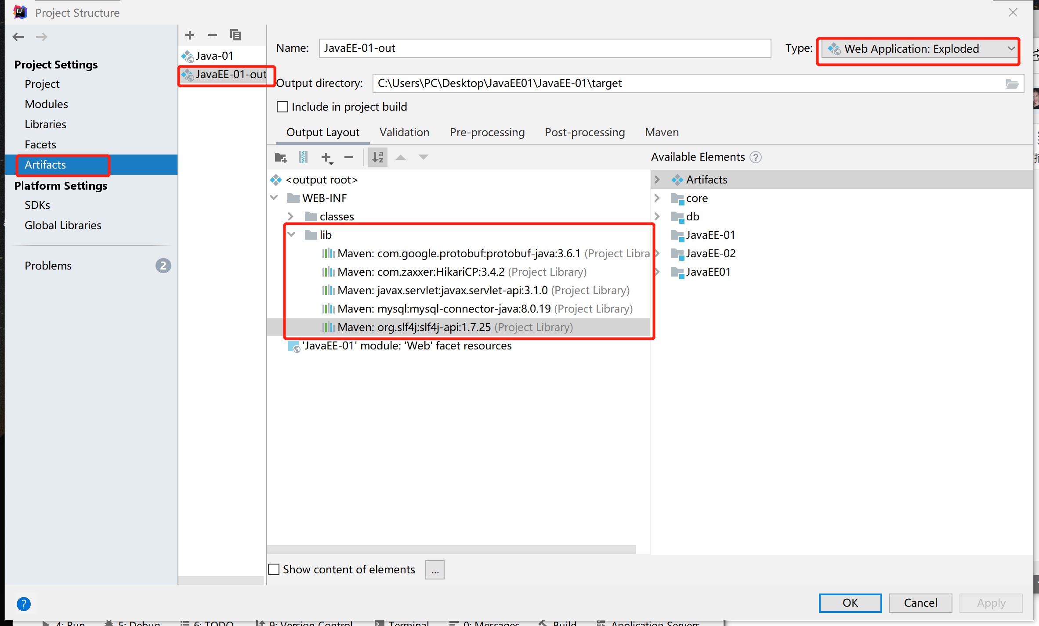Click the add new artifact plus icon

190,35
